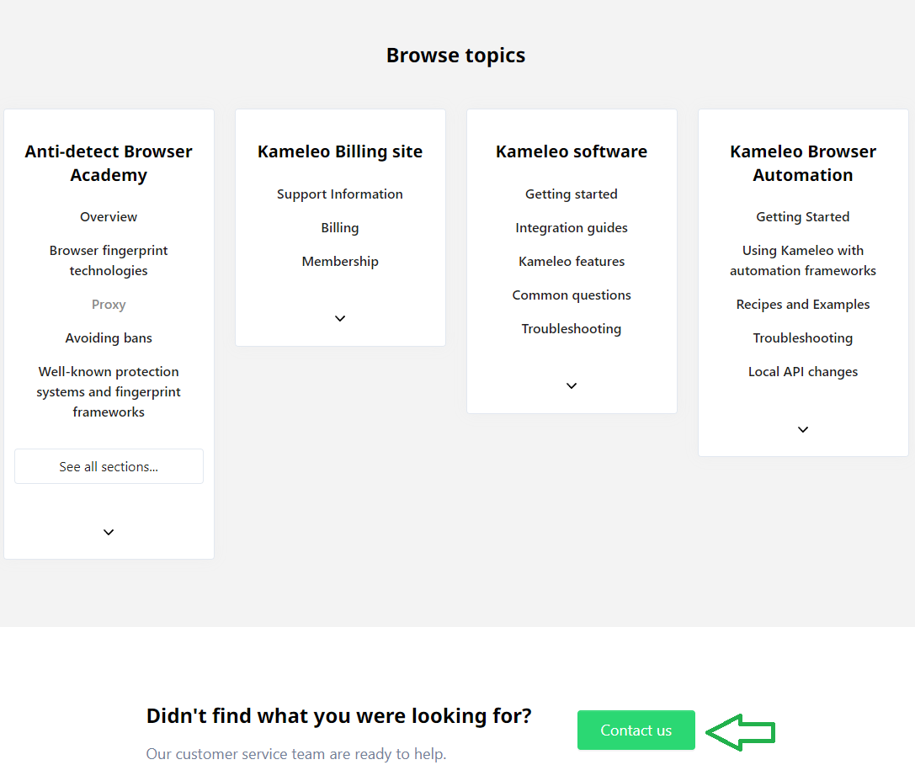View the Kameleo features section
The image size is (915, 765).
coord(572,262)
